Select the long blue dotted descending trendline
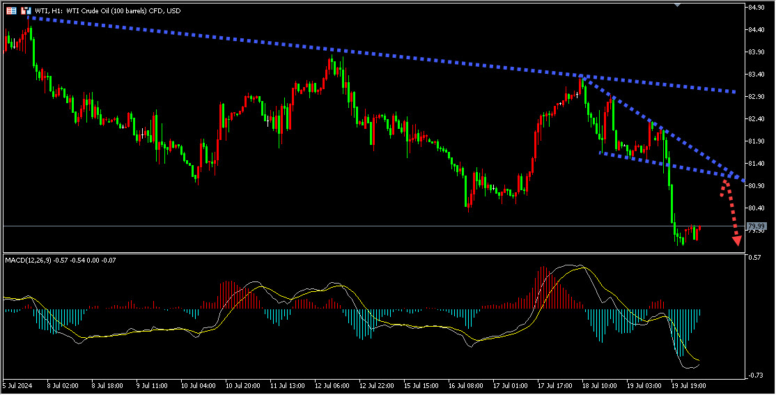 pos(381,55)
